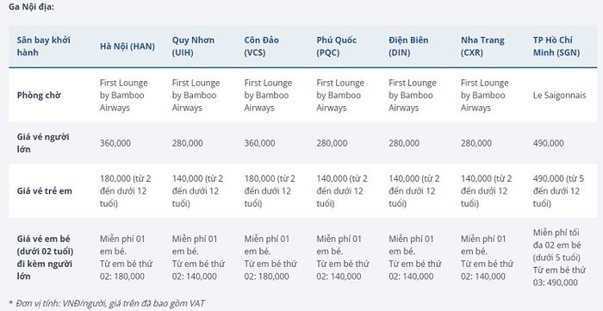Viewport: 603px width, 311px height.
Task: Click TP Hồ Chí Minh (SGN) header
Action: pyautogui.click(x=556, y=47)
